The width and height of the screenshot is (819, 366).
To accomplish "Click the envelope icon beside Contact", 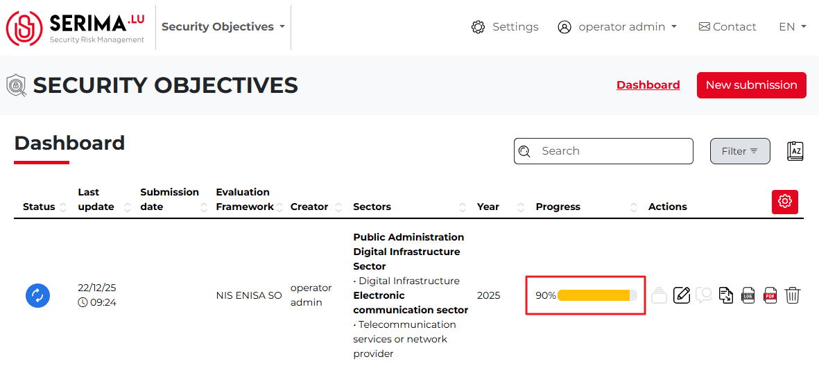I will click(x=705, y=26).
